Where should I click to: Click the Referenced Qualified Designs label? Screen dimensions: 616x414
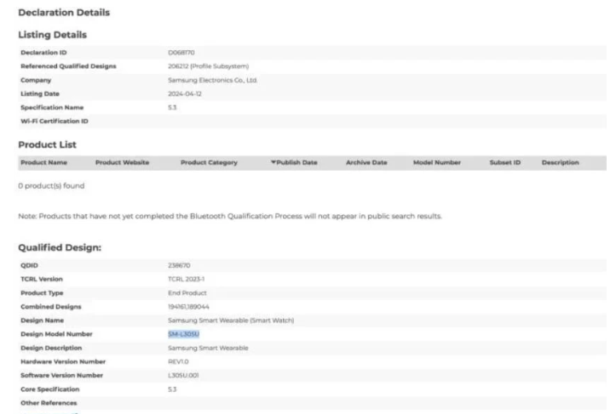[x=68, y=66]
